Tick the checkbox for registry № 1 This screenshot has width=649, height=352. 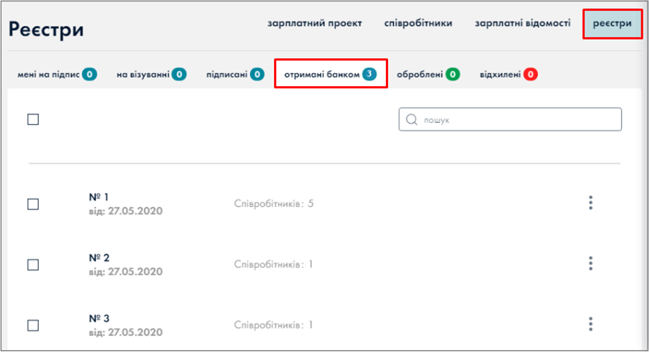33,204
